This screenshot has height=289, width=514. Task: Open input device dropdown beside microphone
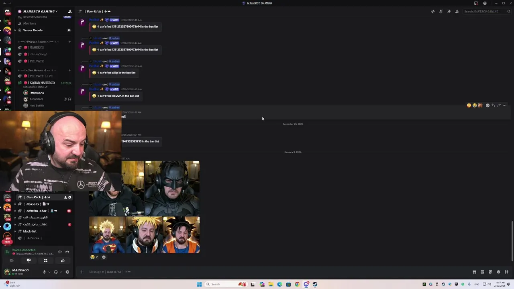pos(49,272)
